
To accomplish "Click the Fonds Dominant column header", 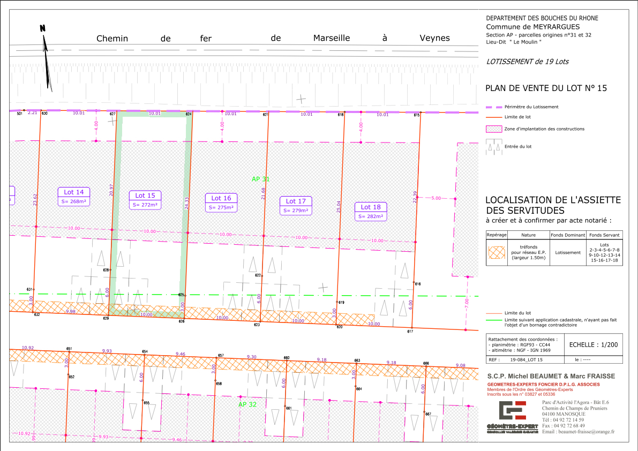I will [x=568, y=235].
